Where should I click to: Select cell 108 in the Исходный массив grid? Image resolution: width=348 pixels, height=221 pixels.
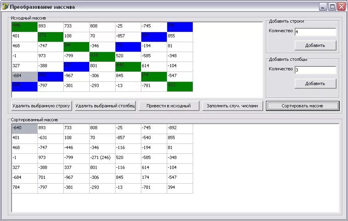(76, 37)
